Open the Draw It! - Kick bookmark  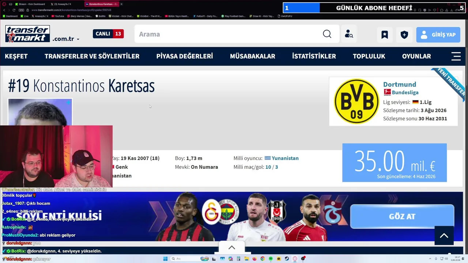pyautogui.click(x=261, y=16)
